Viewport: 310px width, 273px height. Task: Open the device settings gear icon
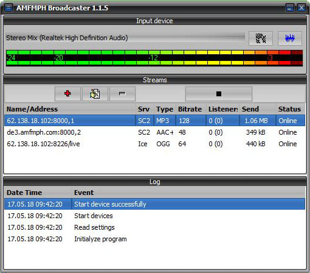click(261, 38)
